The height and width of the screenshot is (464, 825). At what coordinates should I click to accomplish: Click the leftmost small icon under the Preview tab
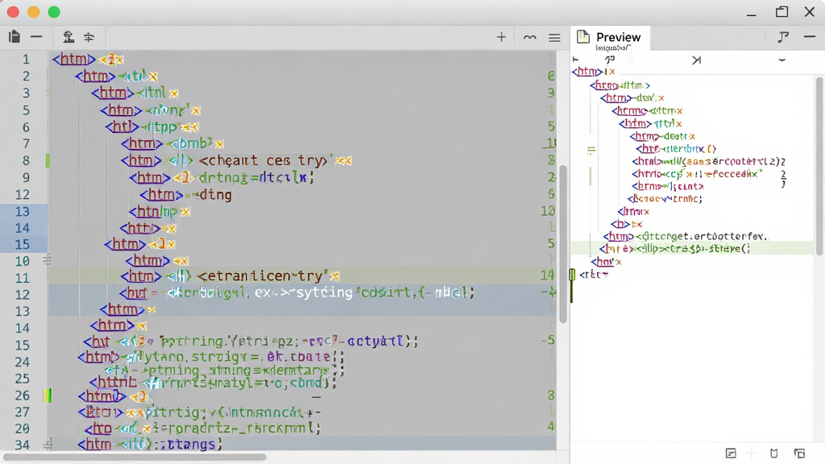(x=575, y=60)
